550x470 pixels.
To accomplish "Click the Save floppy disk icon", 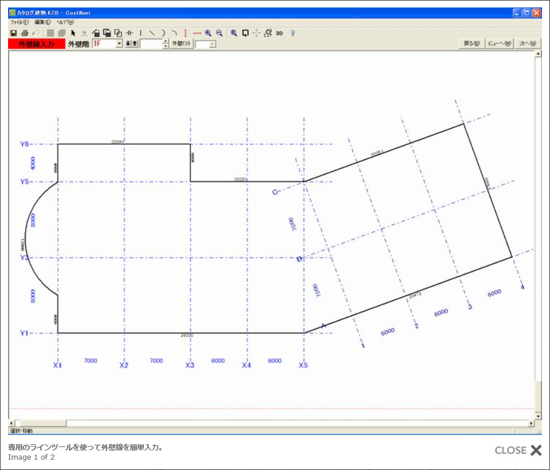I will pos(14,33).
